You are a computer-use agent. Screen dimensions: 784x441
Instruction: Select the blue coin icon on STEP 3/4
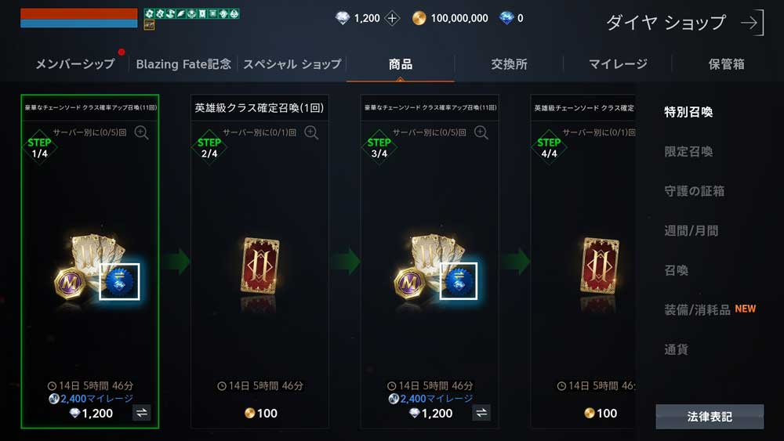point(459,282)
